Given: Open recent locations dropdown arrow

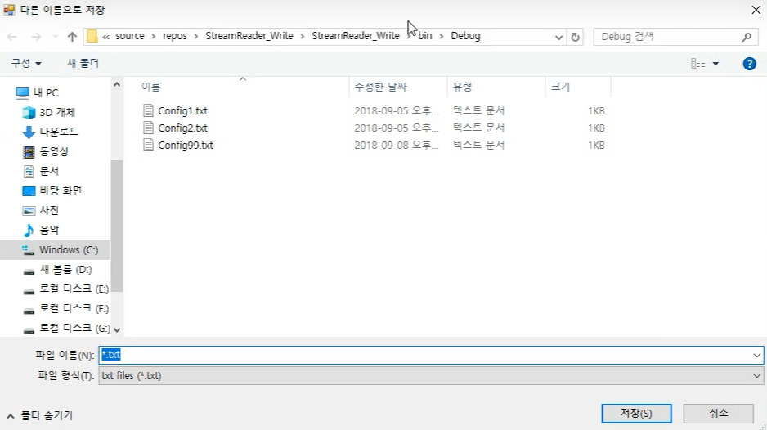Looking at the screenshot, I should click(56, 37).
